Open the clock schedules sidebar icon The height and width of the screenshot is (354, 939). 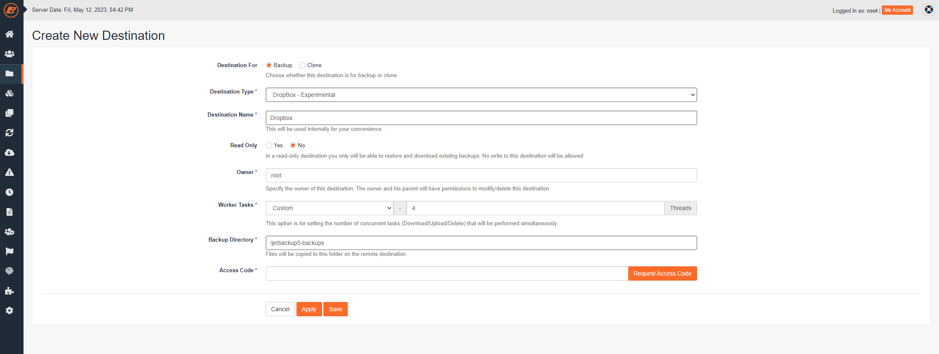[9, 192]
